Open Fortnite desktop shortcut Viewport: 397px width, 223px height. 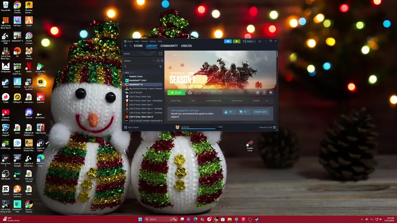17,83
